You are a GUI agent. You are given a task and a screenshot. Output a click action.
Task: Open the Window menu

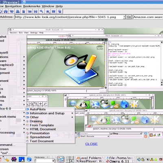[x=48, y=6]
